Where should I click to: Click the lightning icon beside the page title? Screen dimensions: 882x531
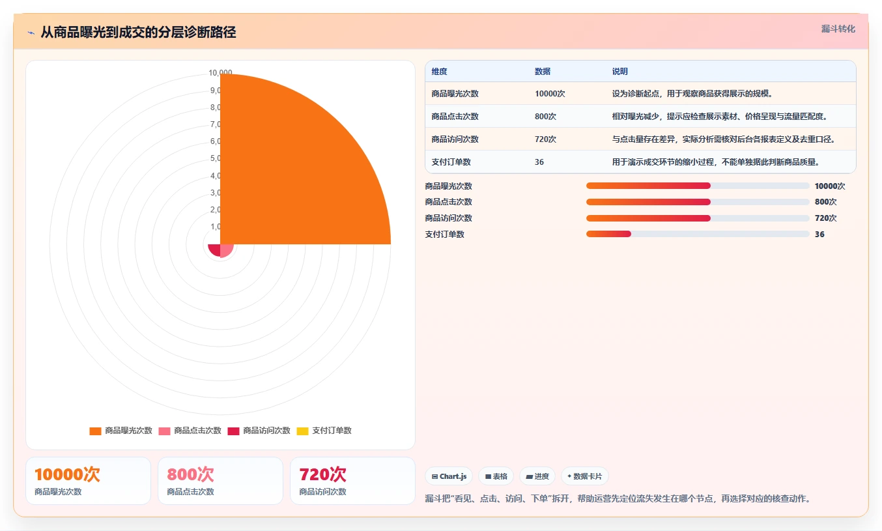point(31,32)
